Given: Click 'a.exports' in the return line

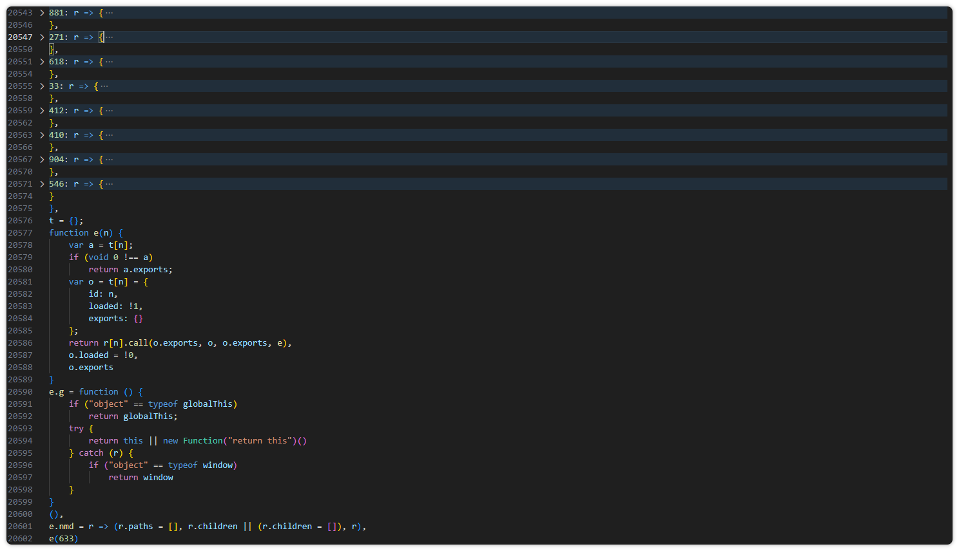Looking at the screenshot, I should coord(147,270).
